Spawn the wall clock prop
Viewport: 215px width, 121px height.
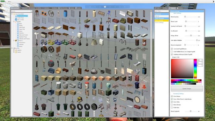[x=137, y=99]
